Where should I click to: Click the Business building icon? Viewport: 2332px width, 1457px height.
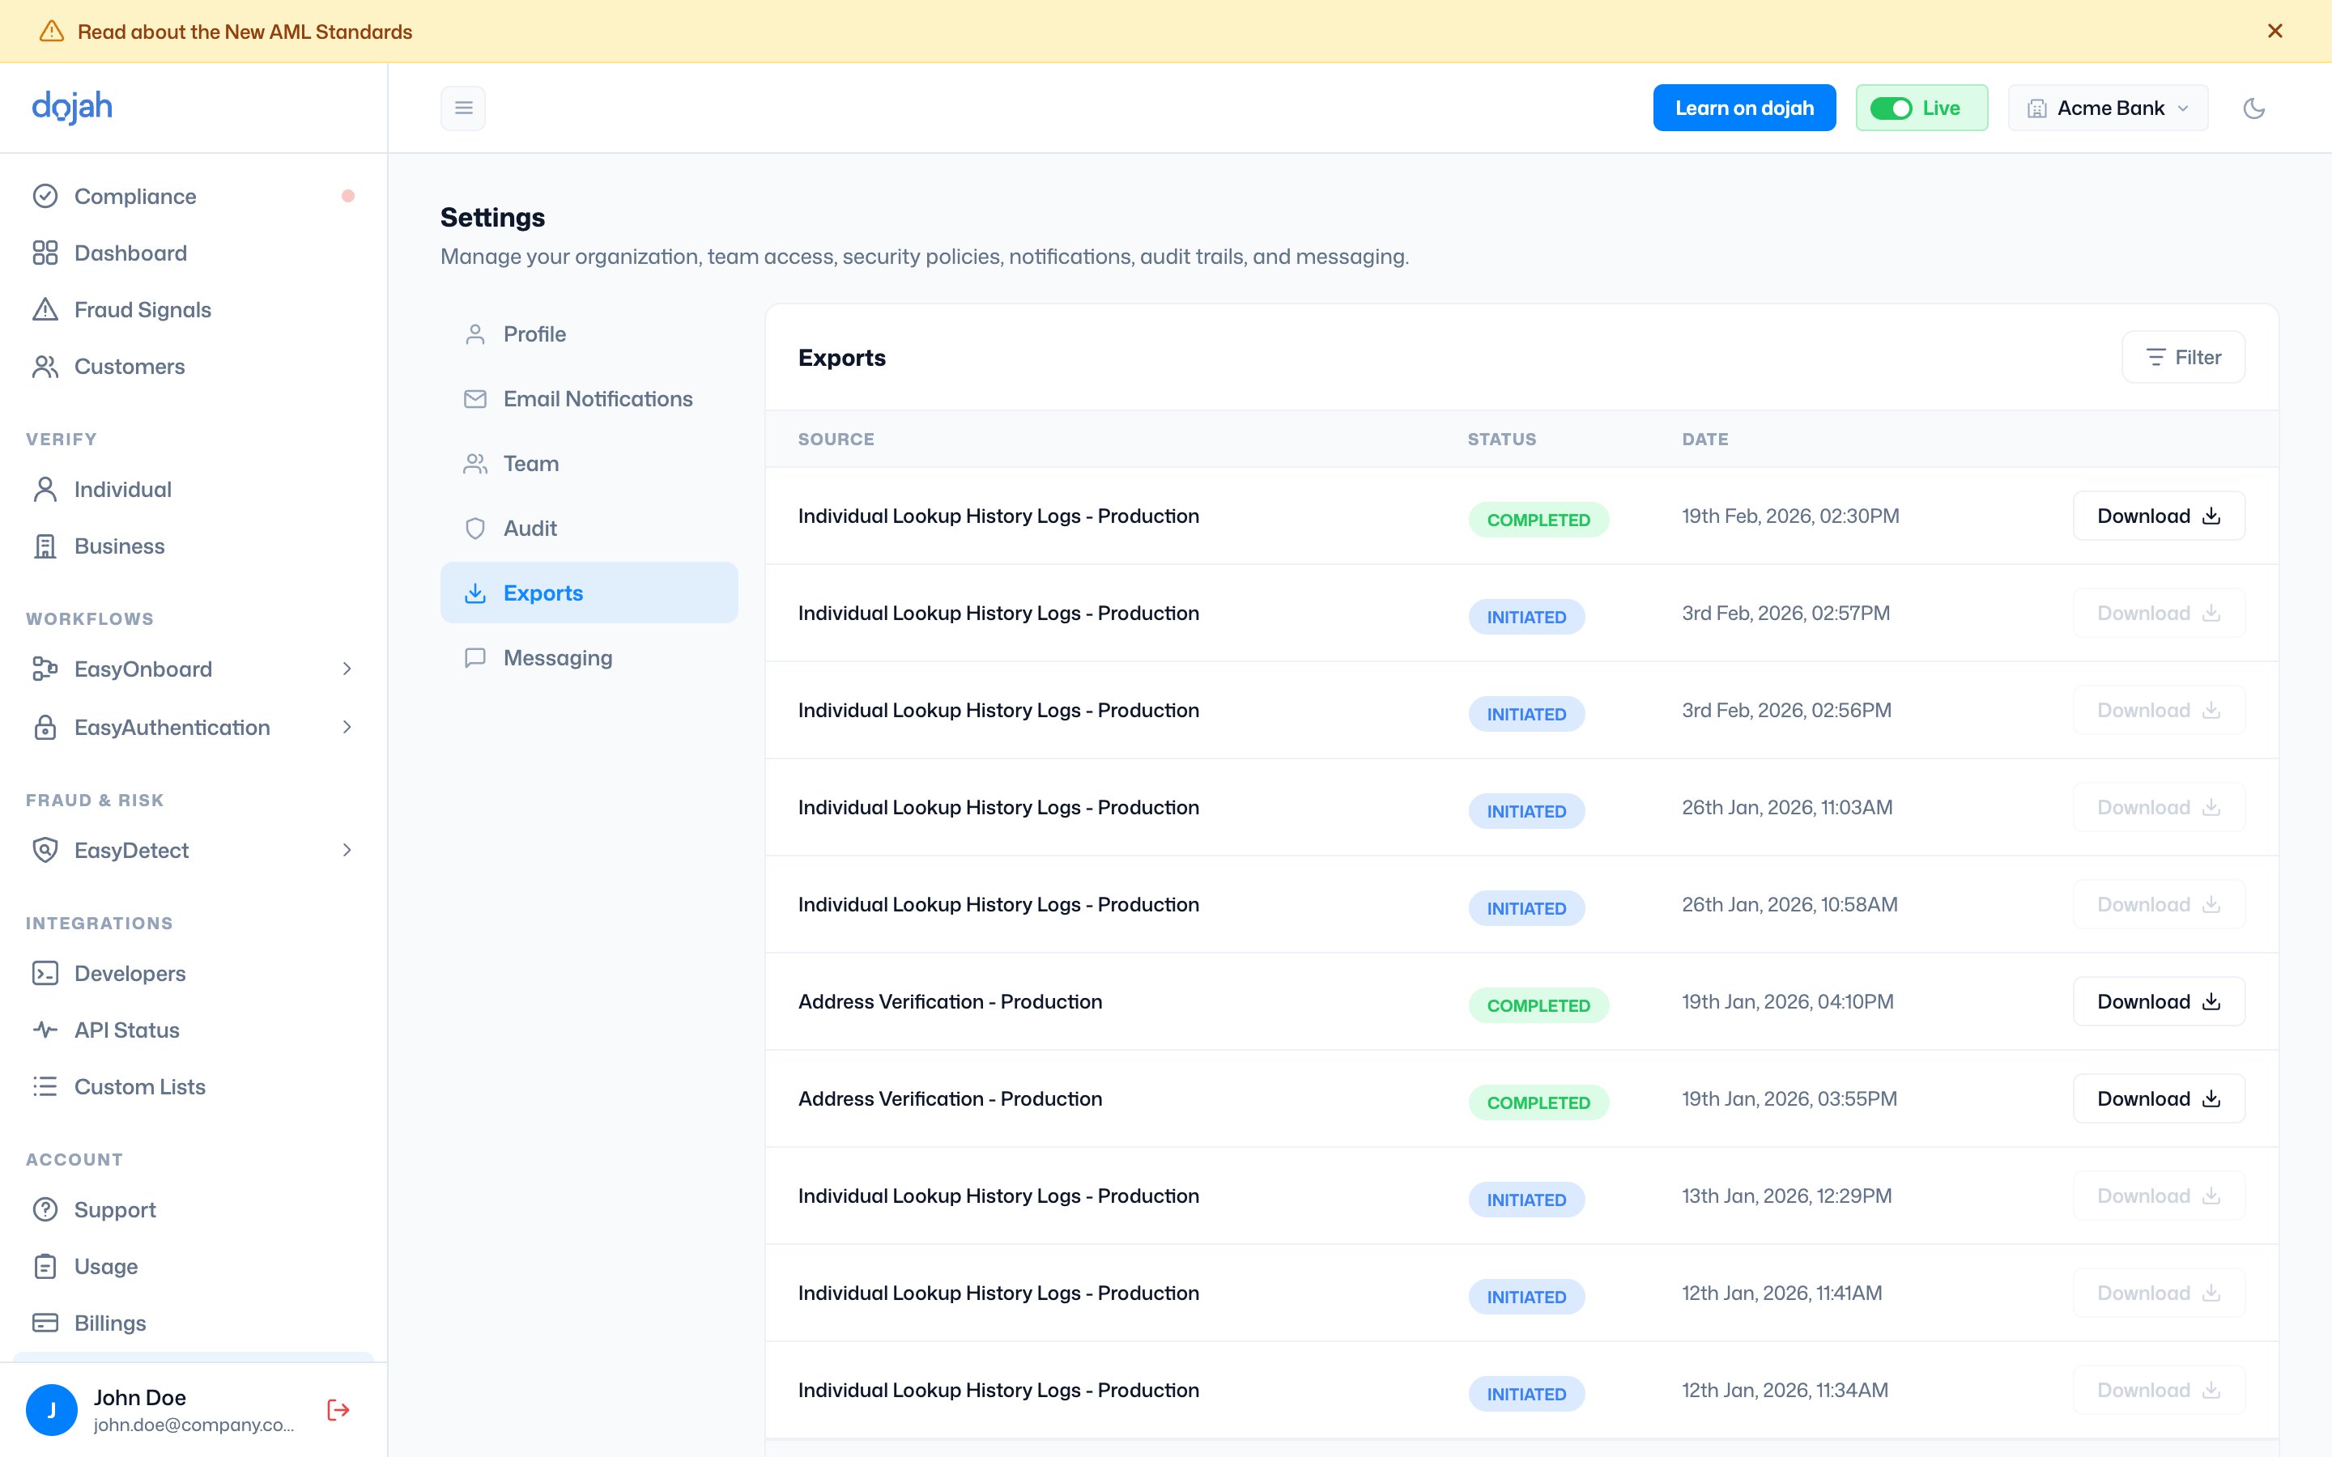(45, 546)
